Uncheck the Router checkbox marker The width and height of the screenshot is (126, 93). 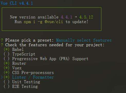(6, 63)
